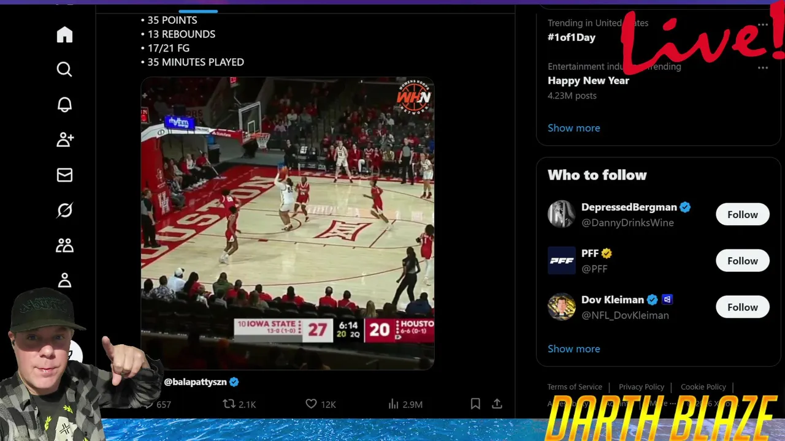Open the Messages envelope icon

point(64,175)
